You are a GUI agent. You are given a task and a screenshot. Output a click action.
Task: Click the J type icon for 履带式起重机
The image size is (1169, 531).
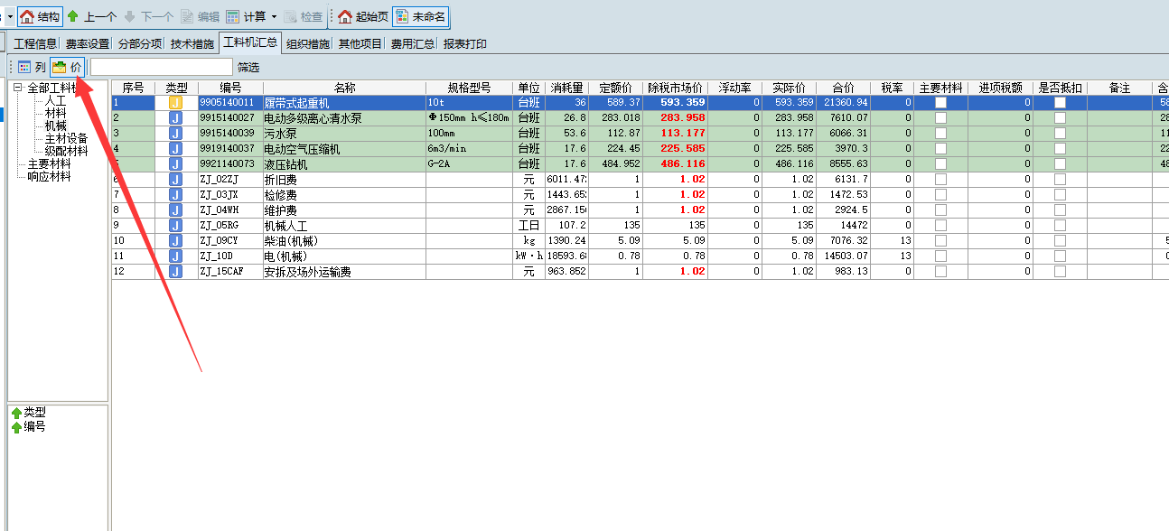(176, 103)
